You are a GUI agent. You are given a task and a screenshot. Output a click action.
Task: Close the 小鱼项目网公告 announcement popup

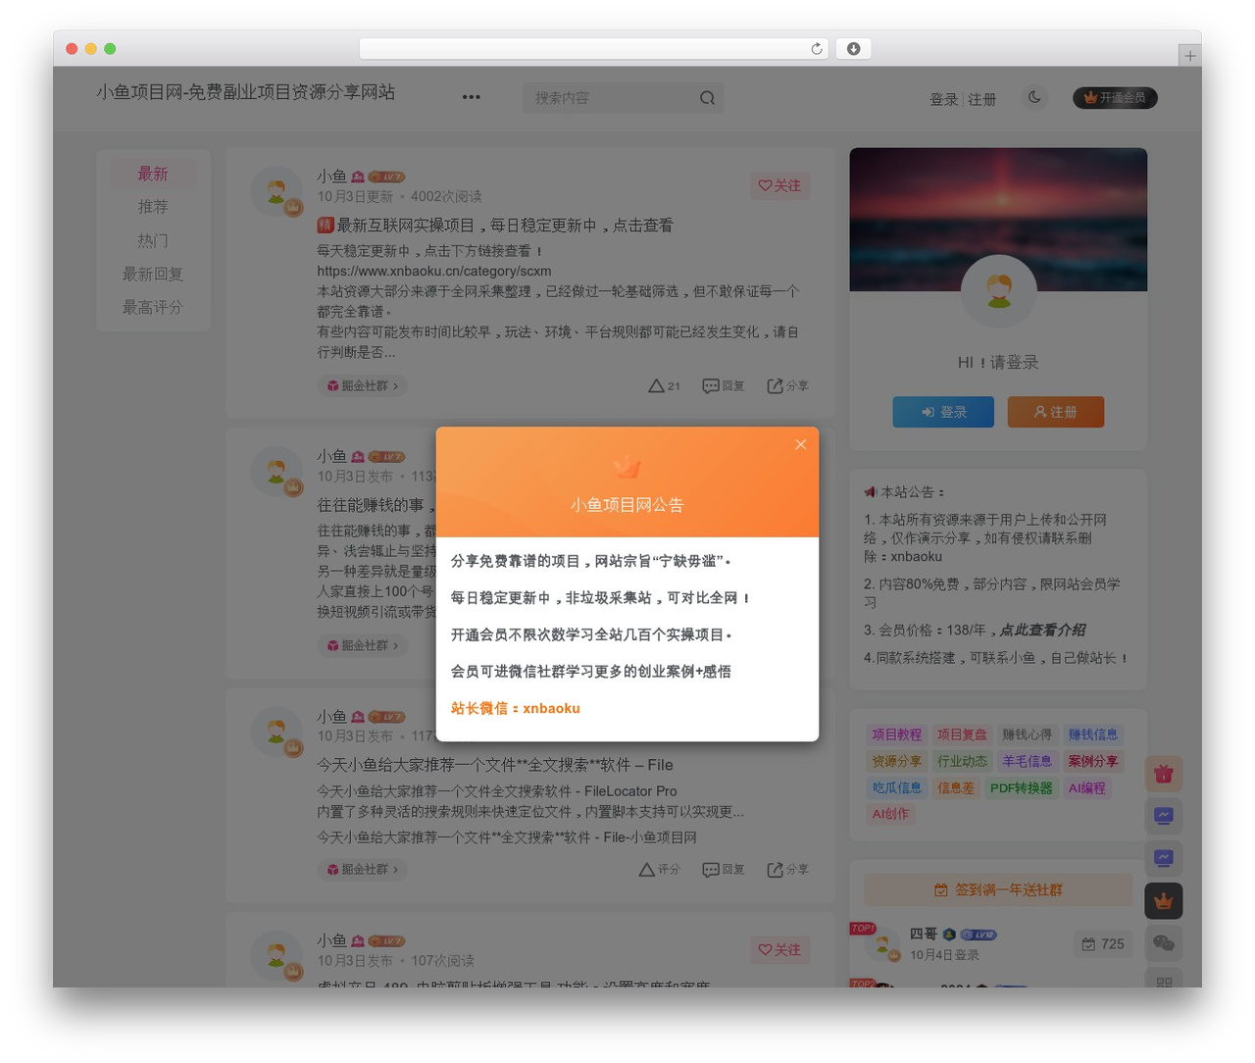[x=801, y=444]
